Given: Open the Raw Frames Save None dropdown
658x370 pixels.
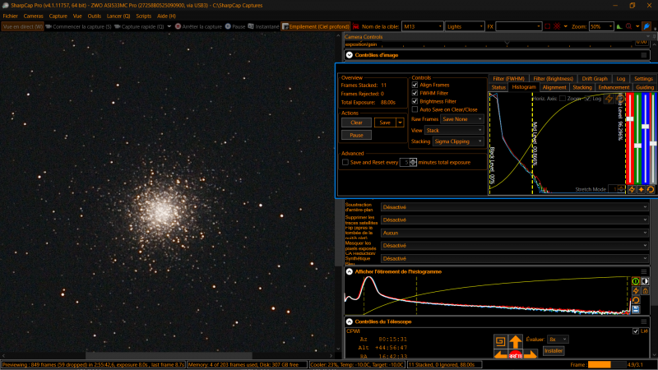Looking at the screenshot, I should [x=462, y=119].
